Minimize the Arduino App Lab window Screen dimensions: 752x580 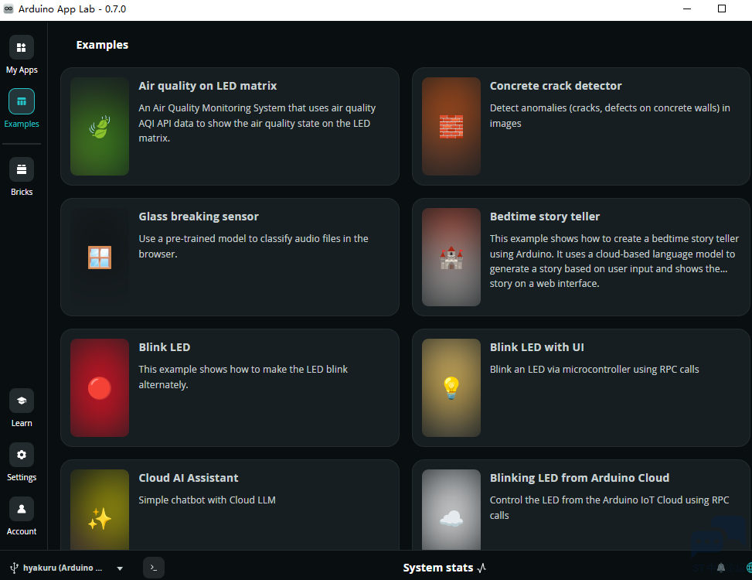click(x=687, y=9)
